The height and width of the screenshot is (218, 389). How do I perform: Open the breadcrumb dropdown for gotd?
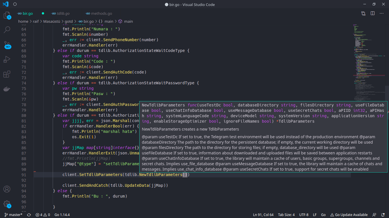coord(69,21)
